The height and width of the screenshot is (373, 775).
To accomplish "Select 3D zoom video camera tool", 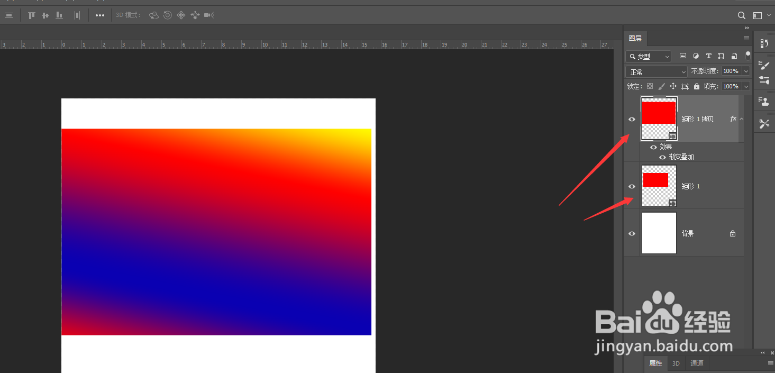I will (x=209, y=15).
